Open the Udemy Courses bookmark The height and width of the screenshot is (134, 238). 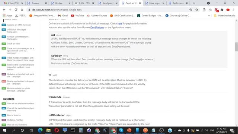tap(97, 16)
